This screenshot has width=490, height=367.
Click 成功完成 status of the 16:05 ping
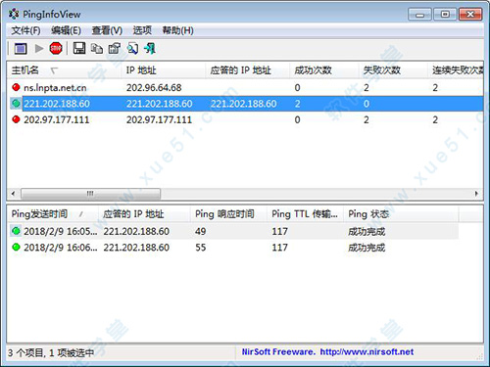pyautogui.click(x=367, y=232)
